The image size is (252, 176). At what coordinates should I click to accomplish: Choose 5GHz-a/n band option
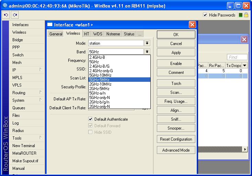(x=119, y=93)
